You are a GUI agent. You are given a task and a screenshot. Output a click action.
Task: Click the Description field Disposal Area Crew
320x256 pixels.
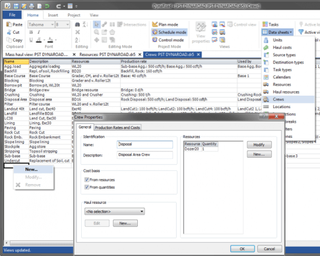pos(144,155)
